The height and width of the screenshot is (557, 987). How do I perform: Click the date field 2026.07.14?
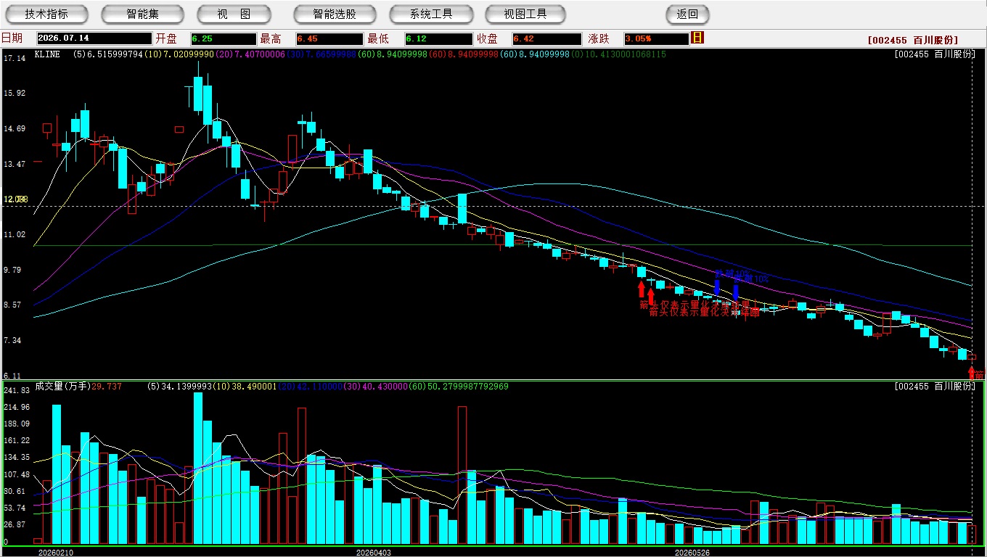tap(93, 38)
